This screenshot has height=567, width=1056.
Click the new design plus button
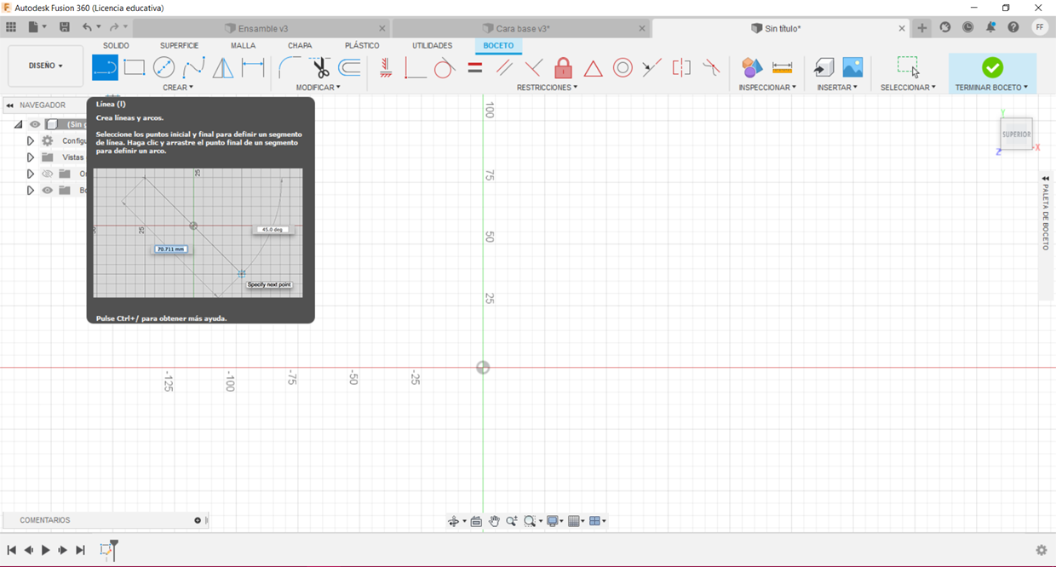click(922, 28)
